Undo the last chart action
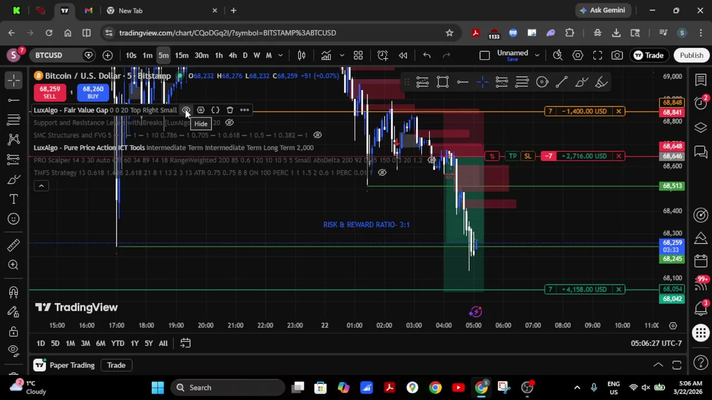This screenshot has height=400, width=712. point(427,55)
